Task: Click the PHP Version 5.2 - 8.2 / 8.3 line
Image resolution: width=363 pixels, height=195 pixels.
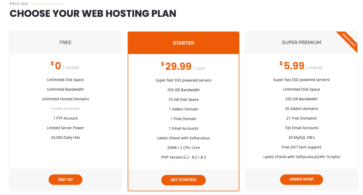Action: (x=184, y=157)
